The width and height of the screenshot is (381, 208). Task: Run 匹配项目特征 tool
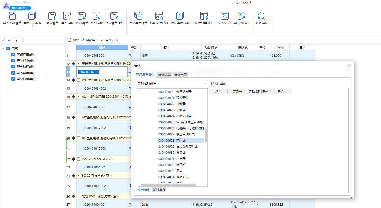[x=159, y=18]
